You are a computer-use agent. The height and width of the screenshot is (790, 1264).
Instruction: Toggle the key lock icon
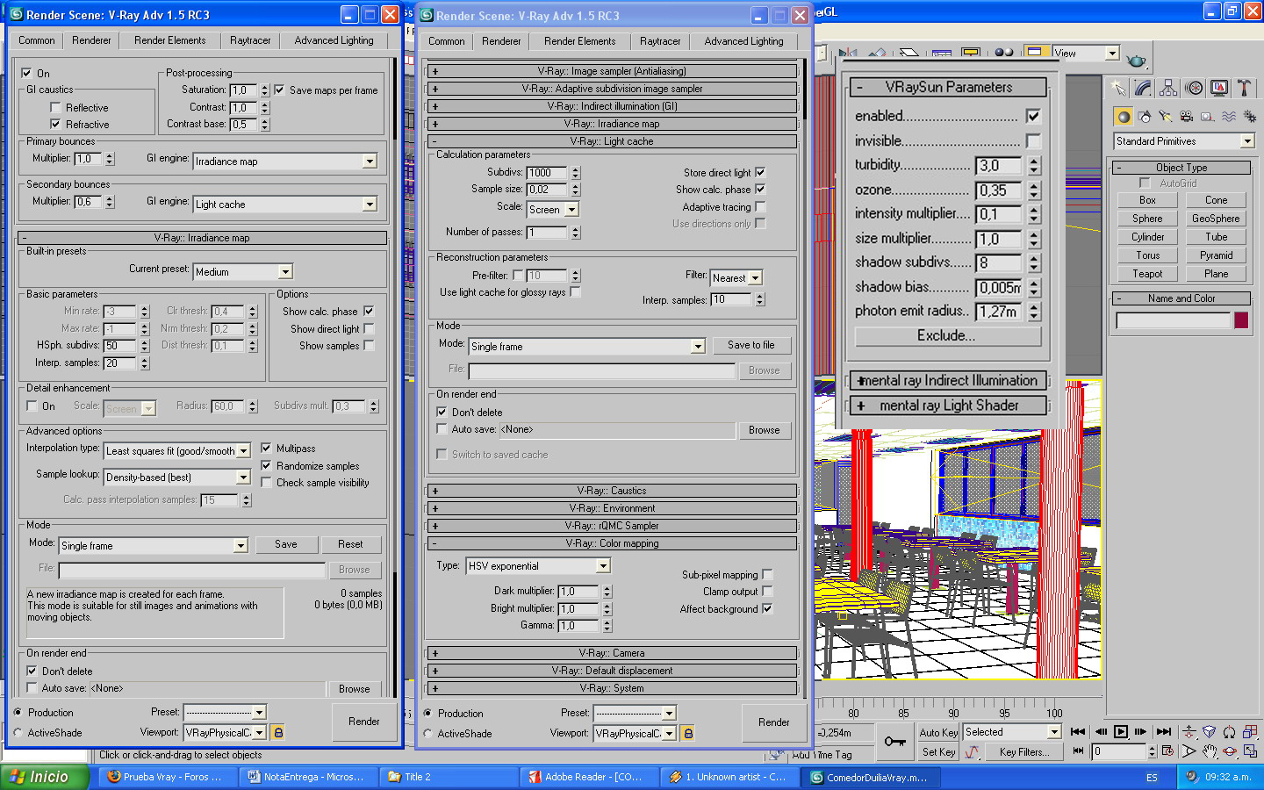[895, 742]
